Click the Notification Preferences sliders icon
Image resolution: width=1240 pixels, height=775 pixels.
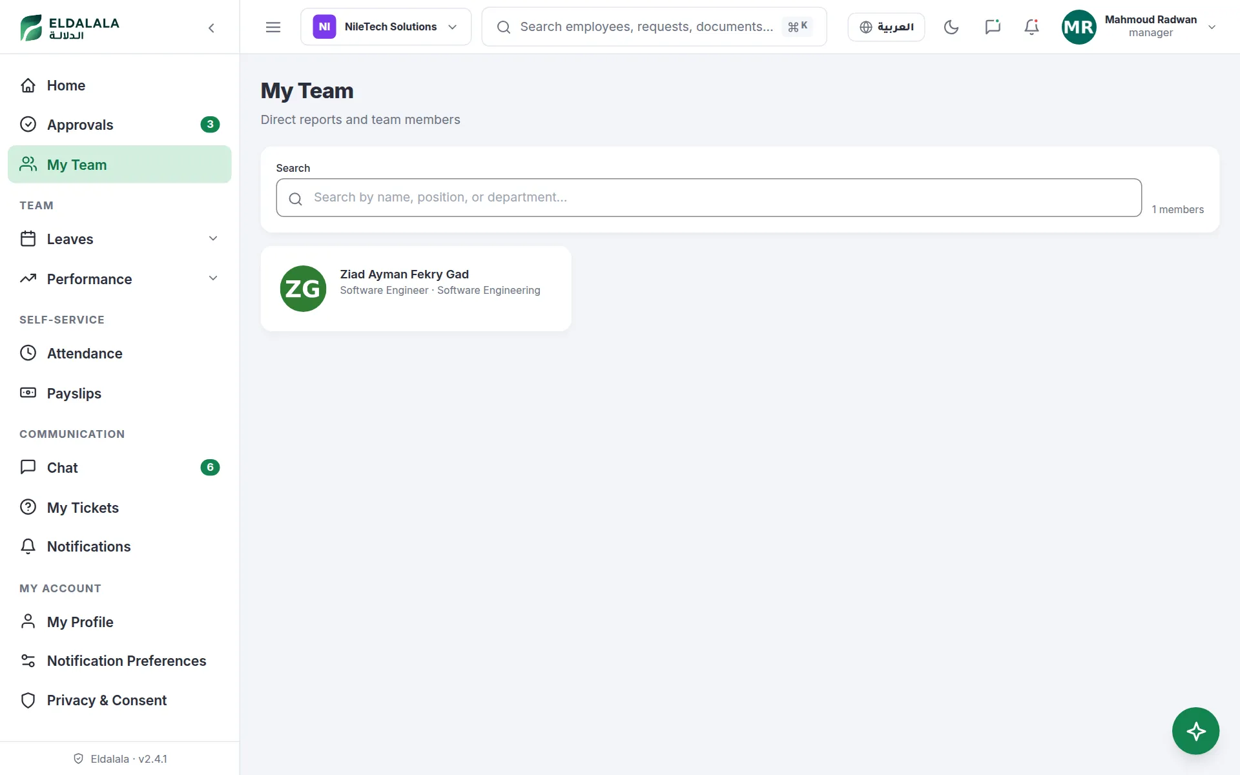coord(28,661)
